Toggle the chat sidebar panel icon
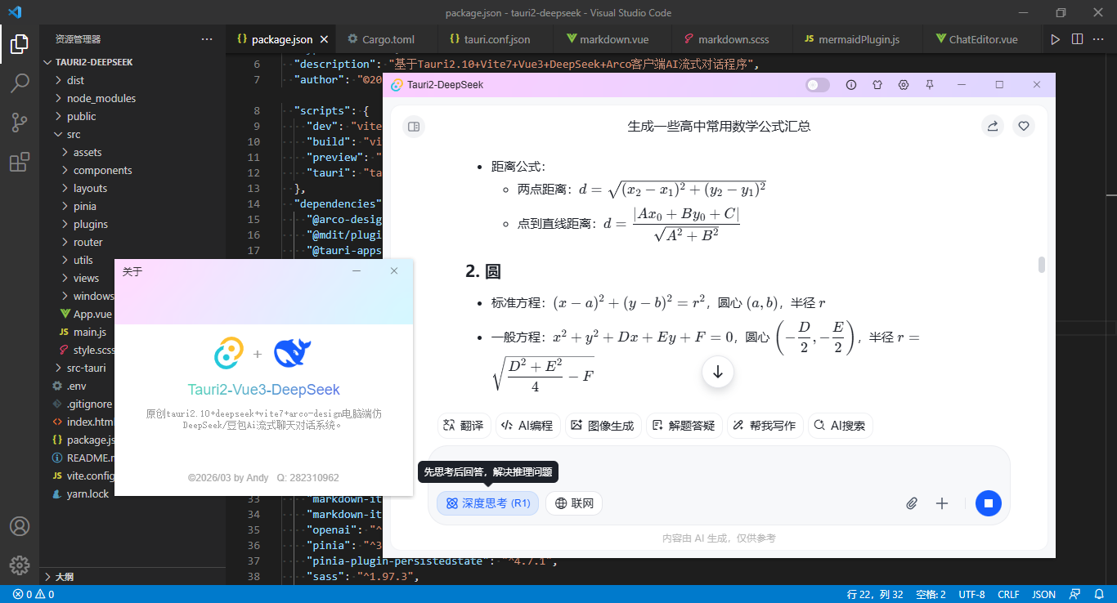Image resolution: width=1117 pixels, height=603 pixels. [x=414, y=127]
